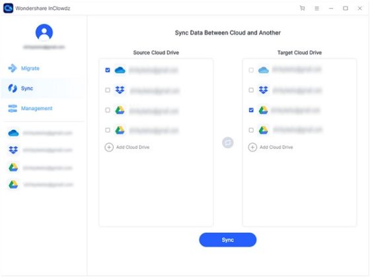Open the shopping cart icon in title bar
The image size is (370, 277).
coord(303,8)
